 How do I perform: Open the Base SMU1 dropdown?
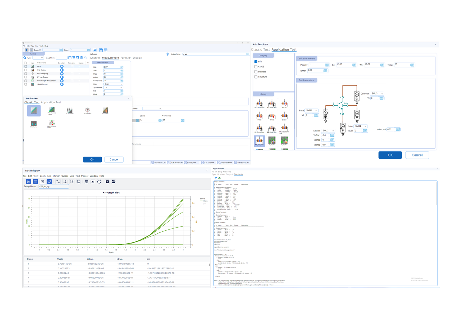pos(312,110)
